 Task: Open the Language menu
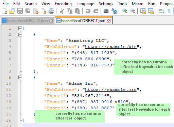point(85,4)
